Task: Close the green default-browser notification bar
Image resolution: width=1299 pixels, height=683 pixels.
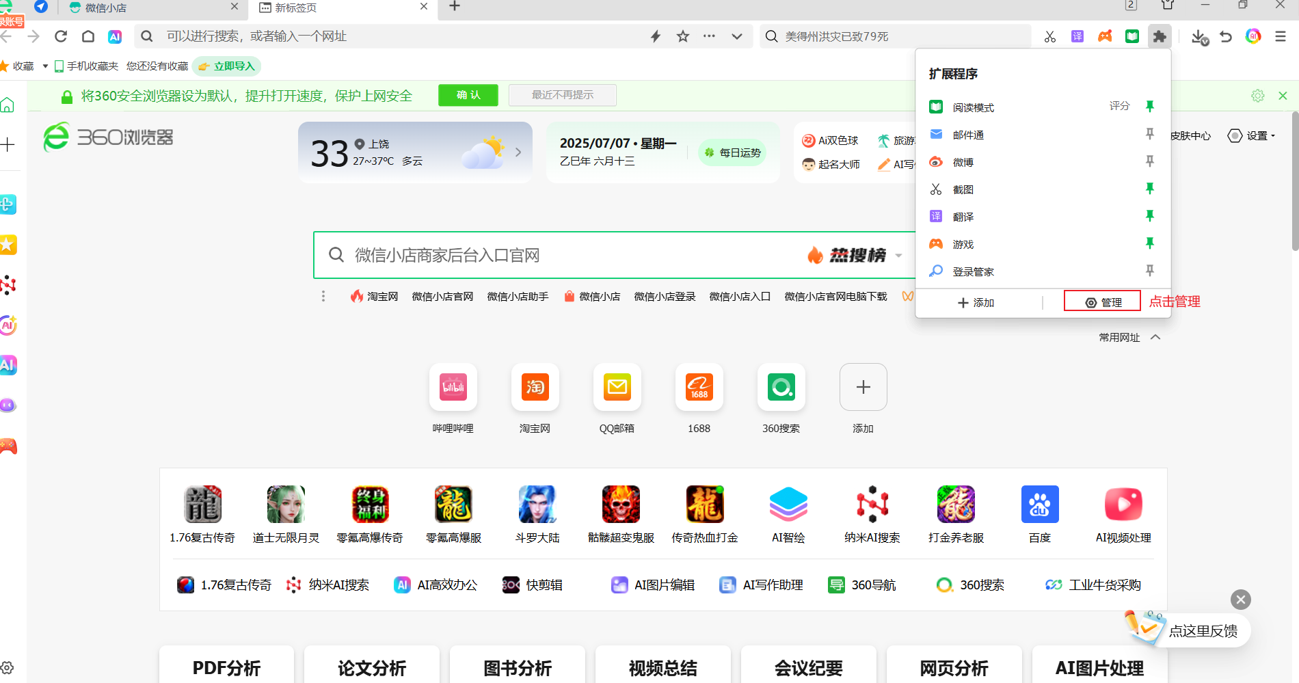Action: pyautogui.click(x=1283, y=96)
